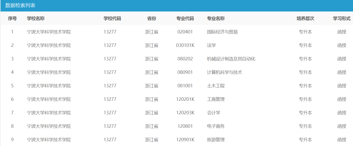Select 宁波大学科学技术学院 in the 法学 row
The height and width of the screenshot is (146, 353).
click(x=49, y=45)
